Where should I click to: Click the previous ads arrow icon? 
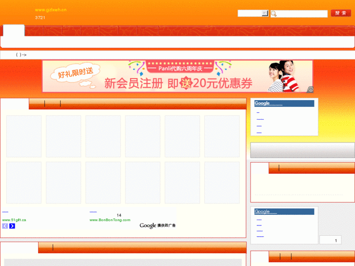coord(5,225)
